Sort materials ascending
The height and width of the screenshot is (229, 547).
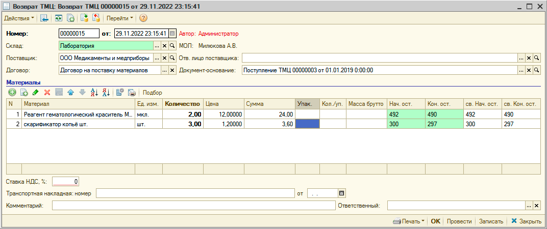(94, 93)
